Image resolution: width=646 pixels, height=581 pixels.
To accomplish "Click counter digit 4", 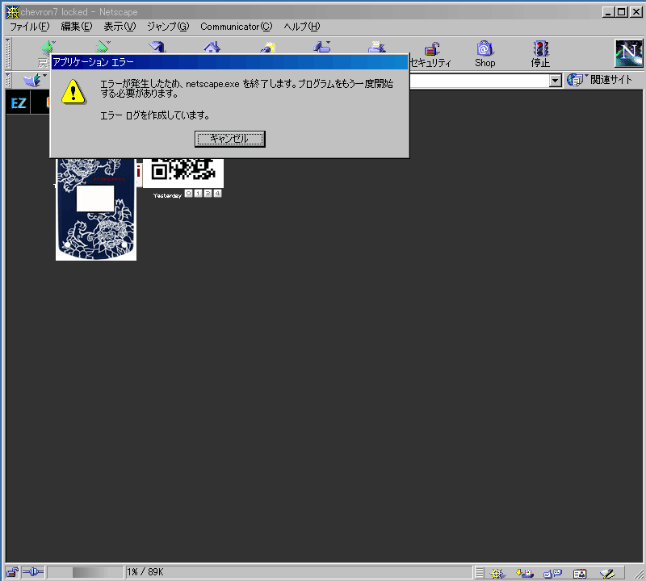I will click(217, 193).
